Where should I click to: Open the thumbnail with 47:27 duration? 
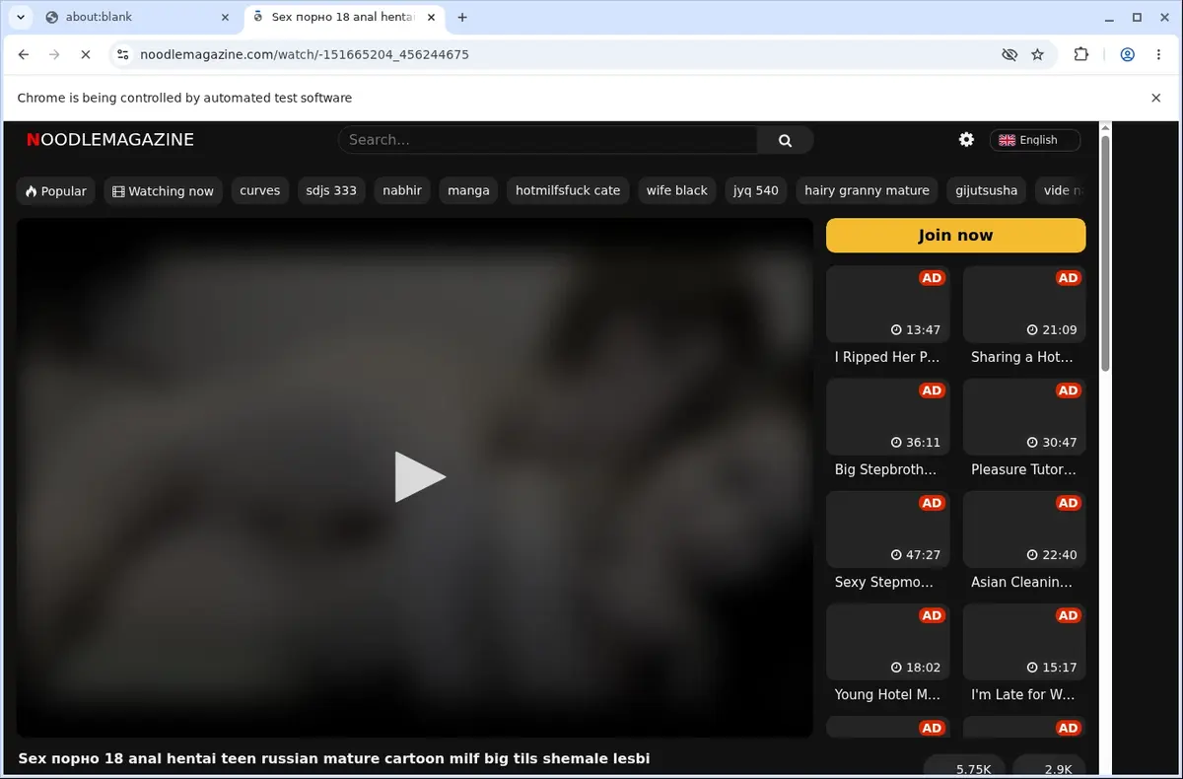click(x=888, y=530)
